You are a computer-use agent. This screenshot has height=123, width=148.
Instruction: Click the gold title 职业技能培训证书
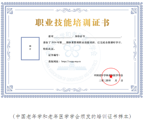72,23
